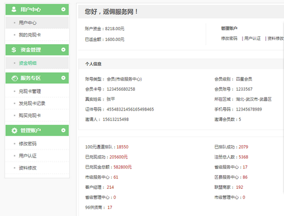The image size is (284, 216).
Task: Click 市级管理中心：0 text
Action: pos(229,197)
